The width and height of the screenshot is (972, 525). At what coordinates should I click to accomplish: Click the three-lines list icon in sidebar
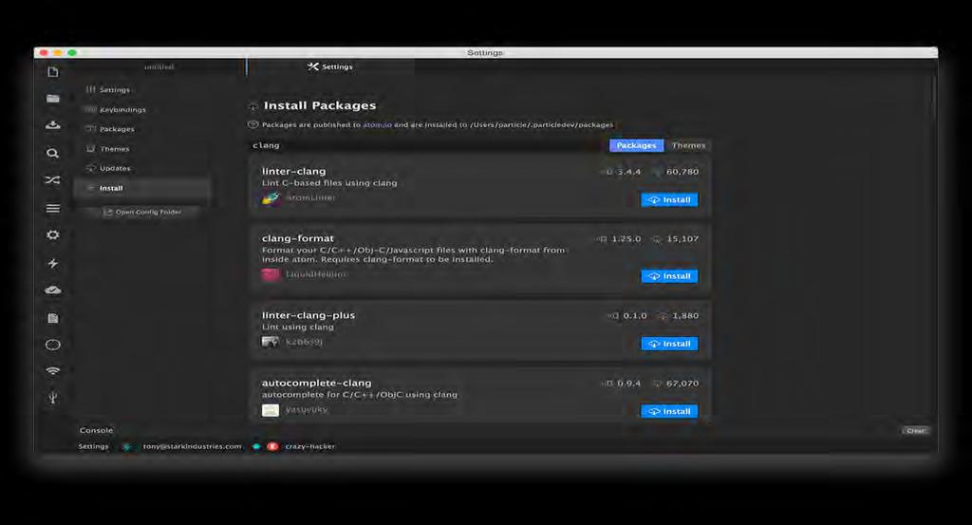53,208
